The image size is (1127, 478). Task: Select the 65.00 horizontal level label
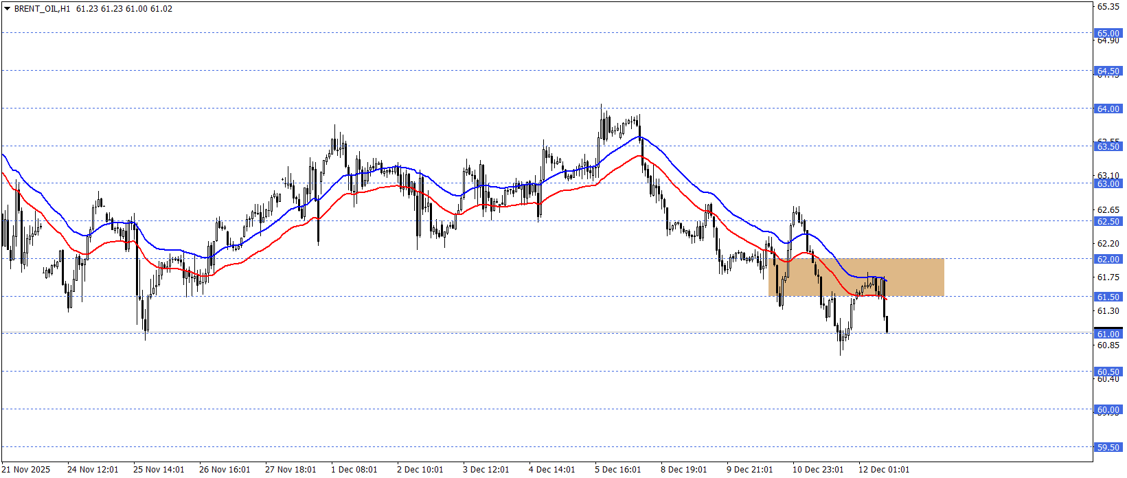(1108, 33)
